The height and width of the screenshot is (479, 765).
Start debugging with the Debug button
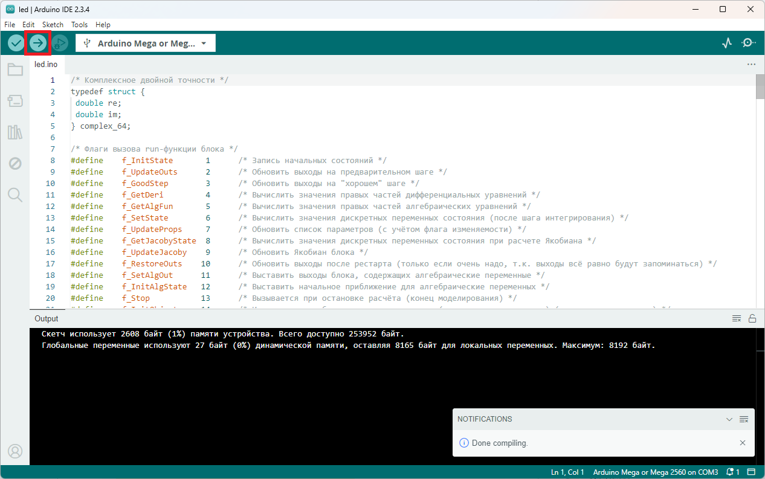point(59,43)
